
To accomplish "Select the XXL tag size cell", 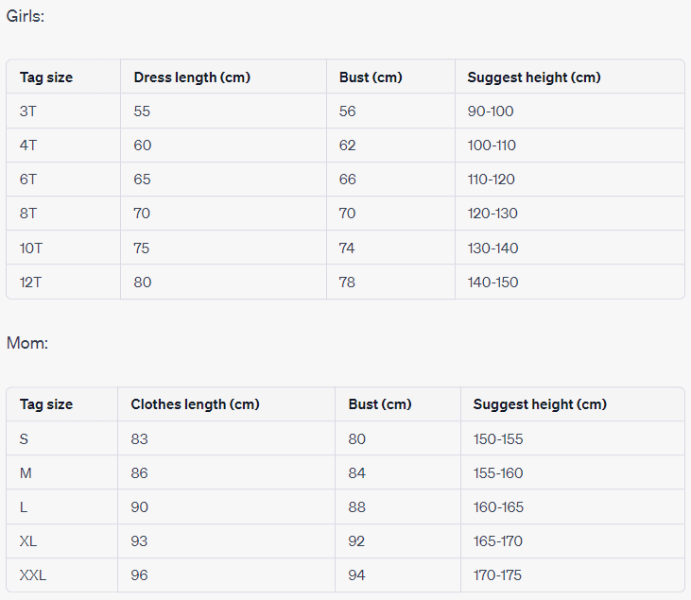I will tap(33, 575).
